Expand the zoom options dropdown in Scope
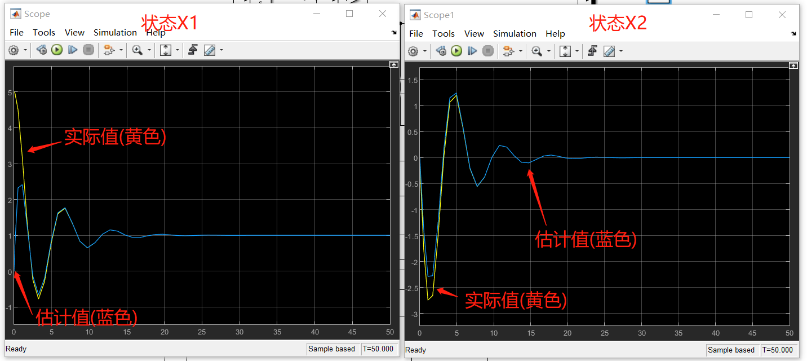This screenshot has height=361, width=807. [148, 50]
